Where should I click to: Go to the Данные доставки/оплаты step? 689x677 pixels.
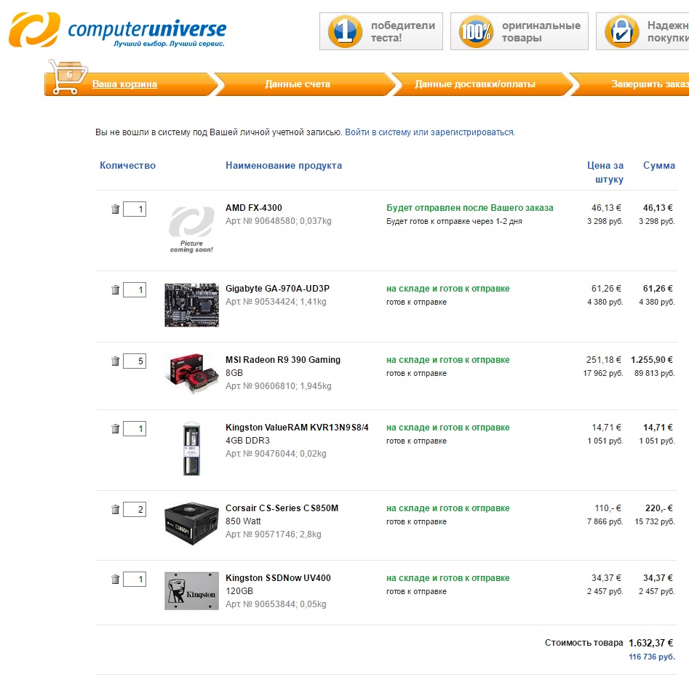(475, 84)
